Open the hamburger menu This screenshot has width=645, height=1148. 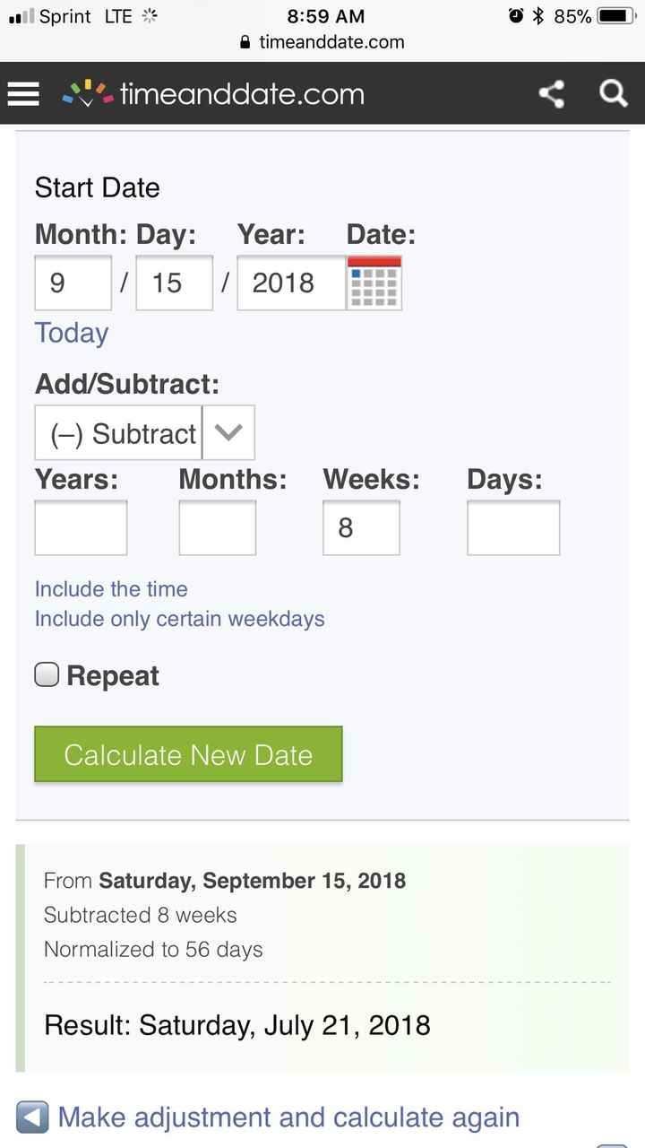click(23, 93)
